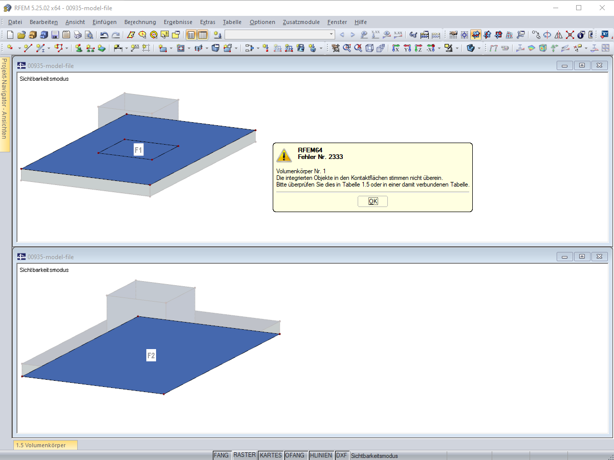Open the Berechnung menu
Viewport: 614px width, 460px height.
(x=140, y=22)
